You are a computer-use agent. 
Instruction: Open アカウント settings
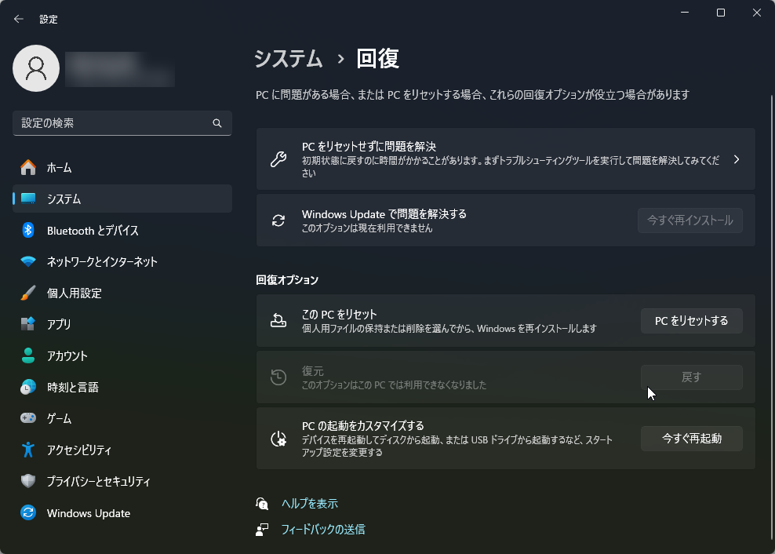pos(71,355)
